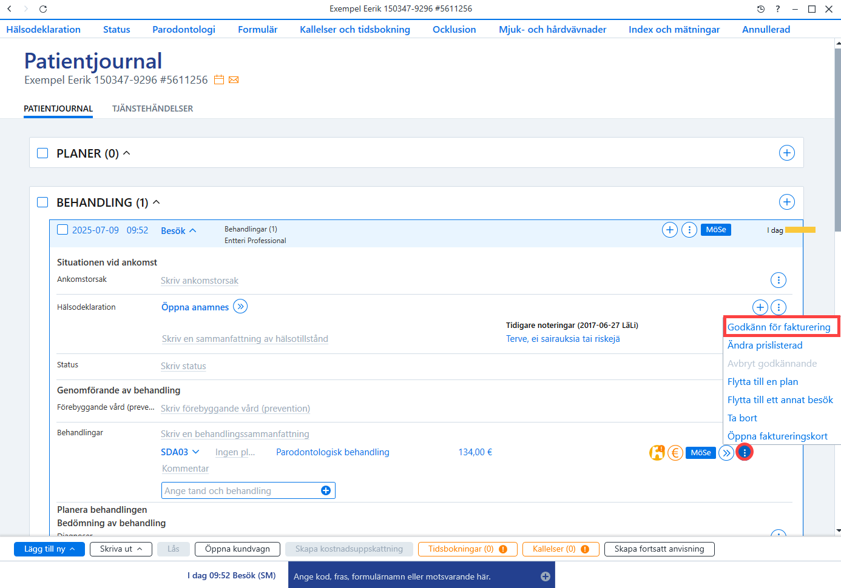Collapse the PLANER (0) section chevron

[127, 153]
